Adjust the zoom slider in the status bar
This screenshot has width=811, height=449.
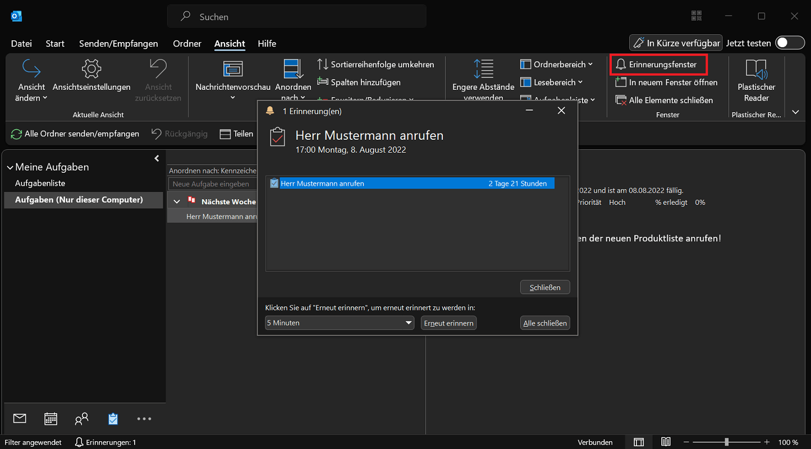tap(727, 442)
